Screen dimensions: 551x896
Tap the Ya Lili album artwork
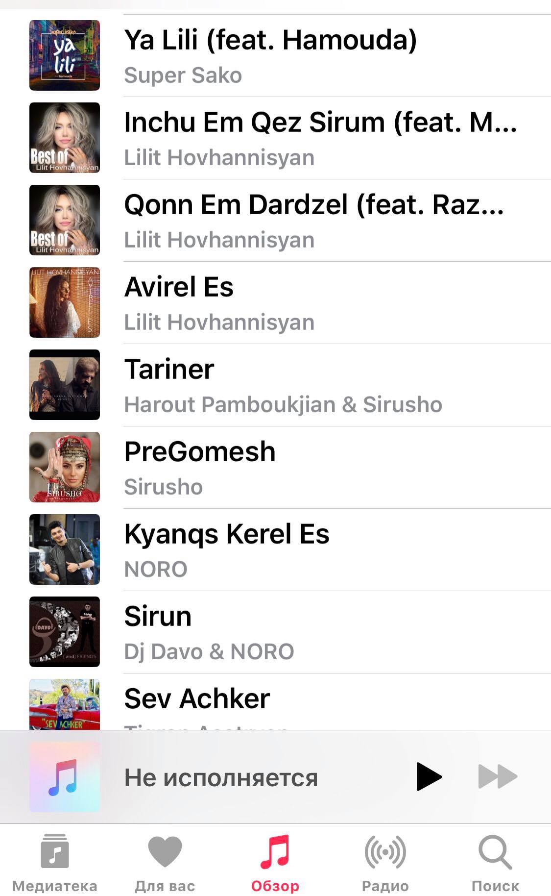[x=65, y=55]
